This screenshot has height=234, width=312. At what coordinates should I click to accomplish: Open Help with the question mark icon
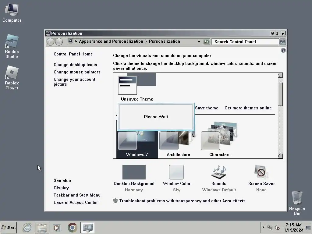click(x=283, y=50)
